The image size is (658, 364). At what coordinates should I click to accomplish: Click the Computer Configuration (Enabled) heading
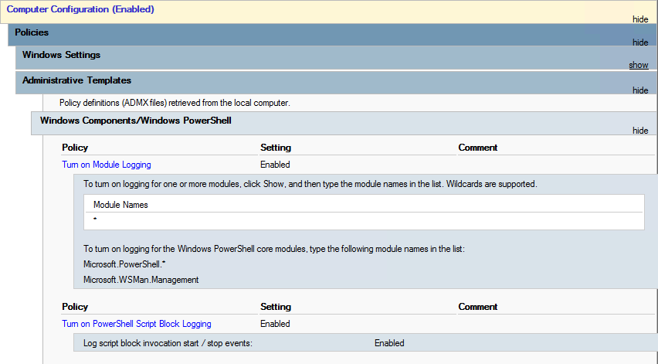[x=80, y=9]
